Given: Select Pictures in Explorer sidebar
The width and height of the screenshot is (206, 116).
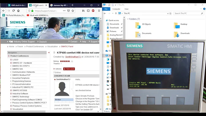Looking at the screenshot, I should pyautogui.click(x=113, y=31).
